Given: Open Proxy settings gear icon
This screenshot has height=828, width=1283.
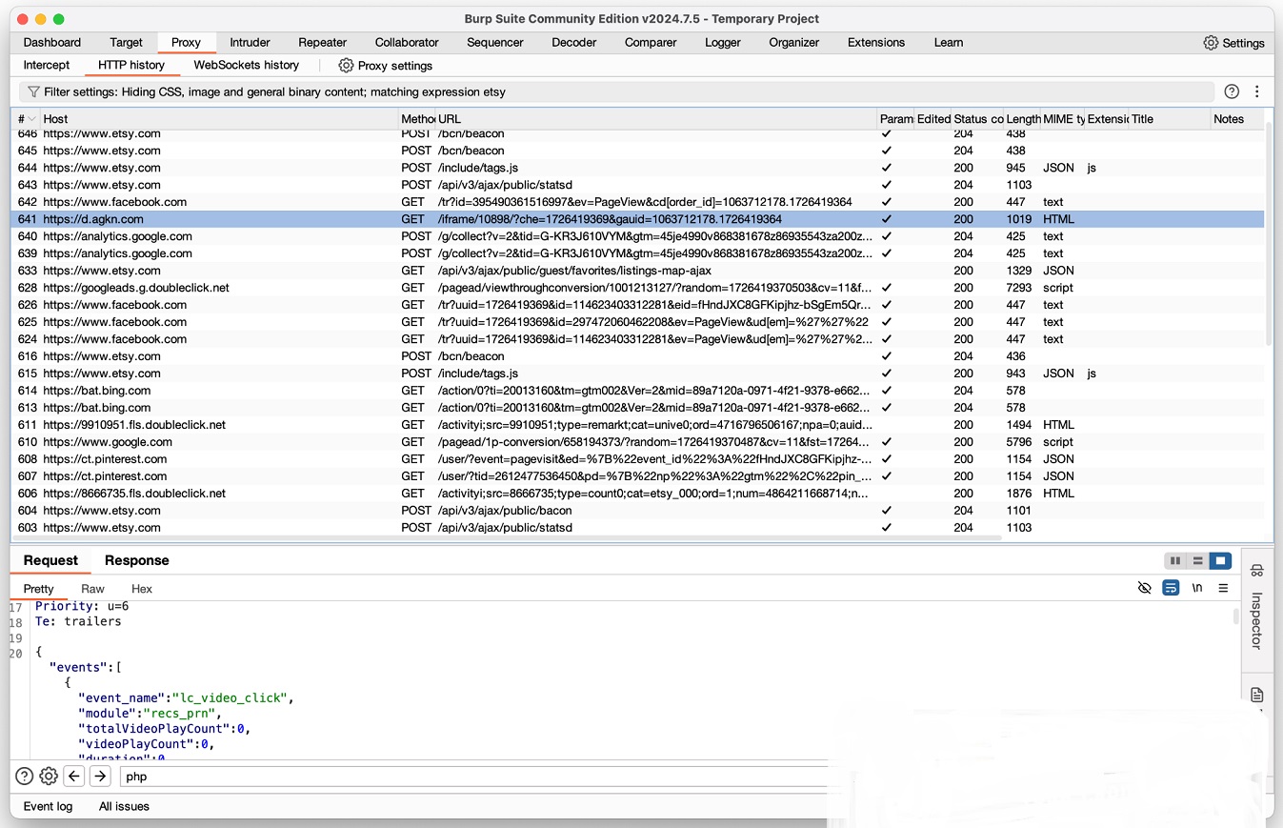Looking at the screenshot, I should [346, 66].
